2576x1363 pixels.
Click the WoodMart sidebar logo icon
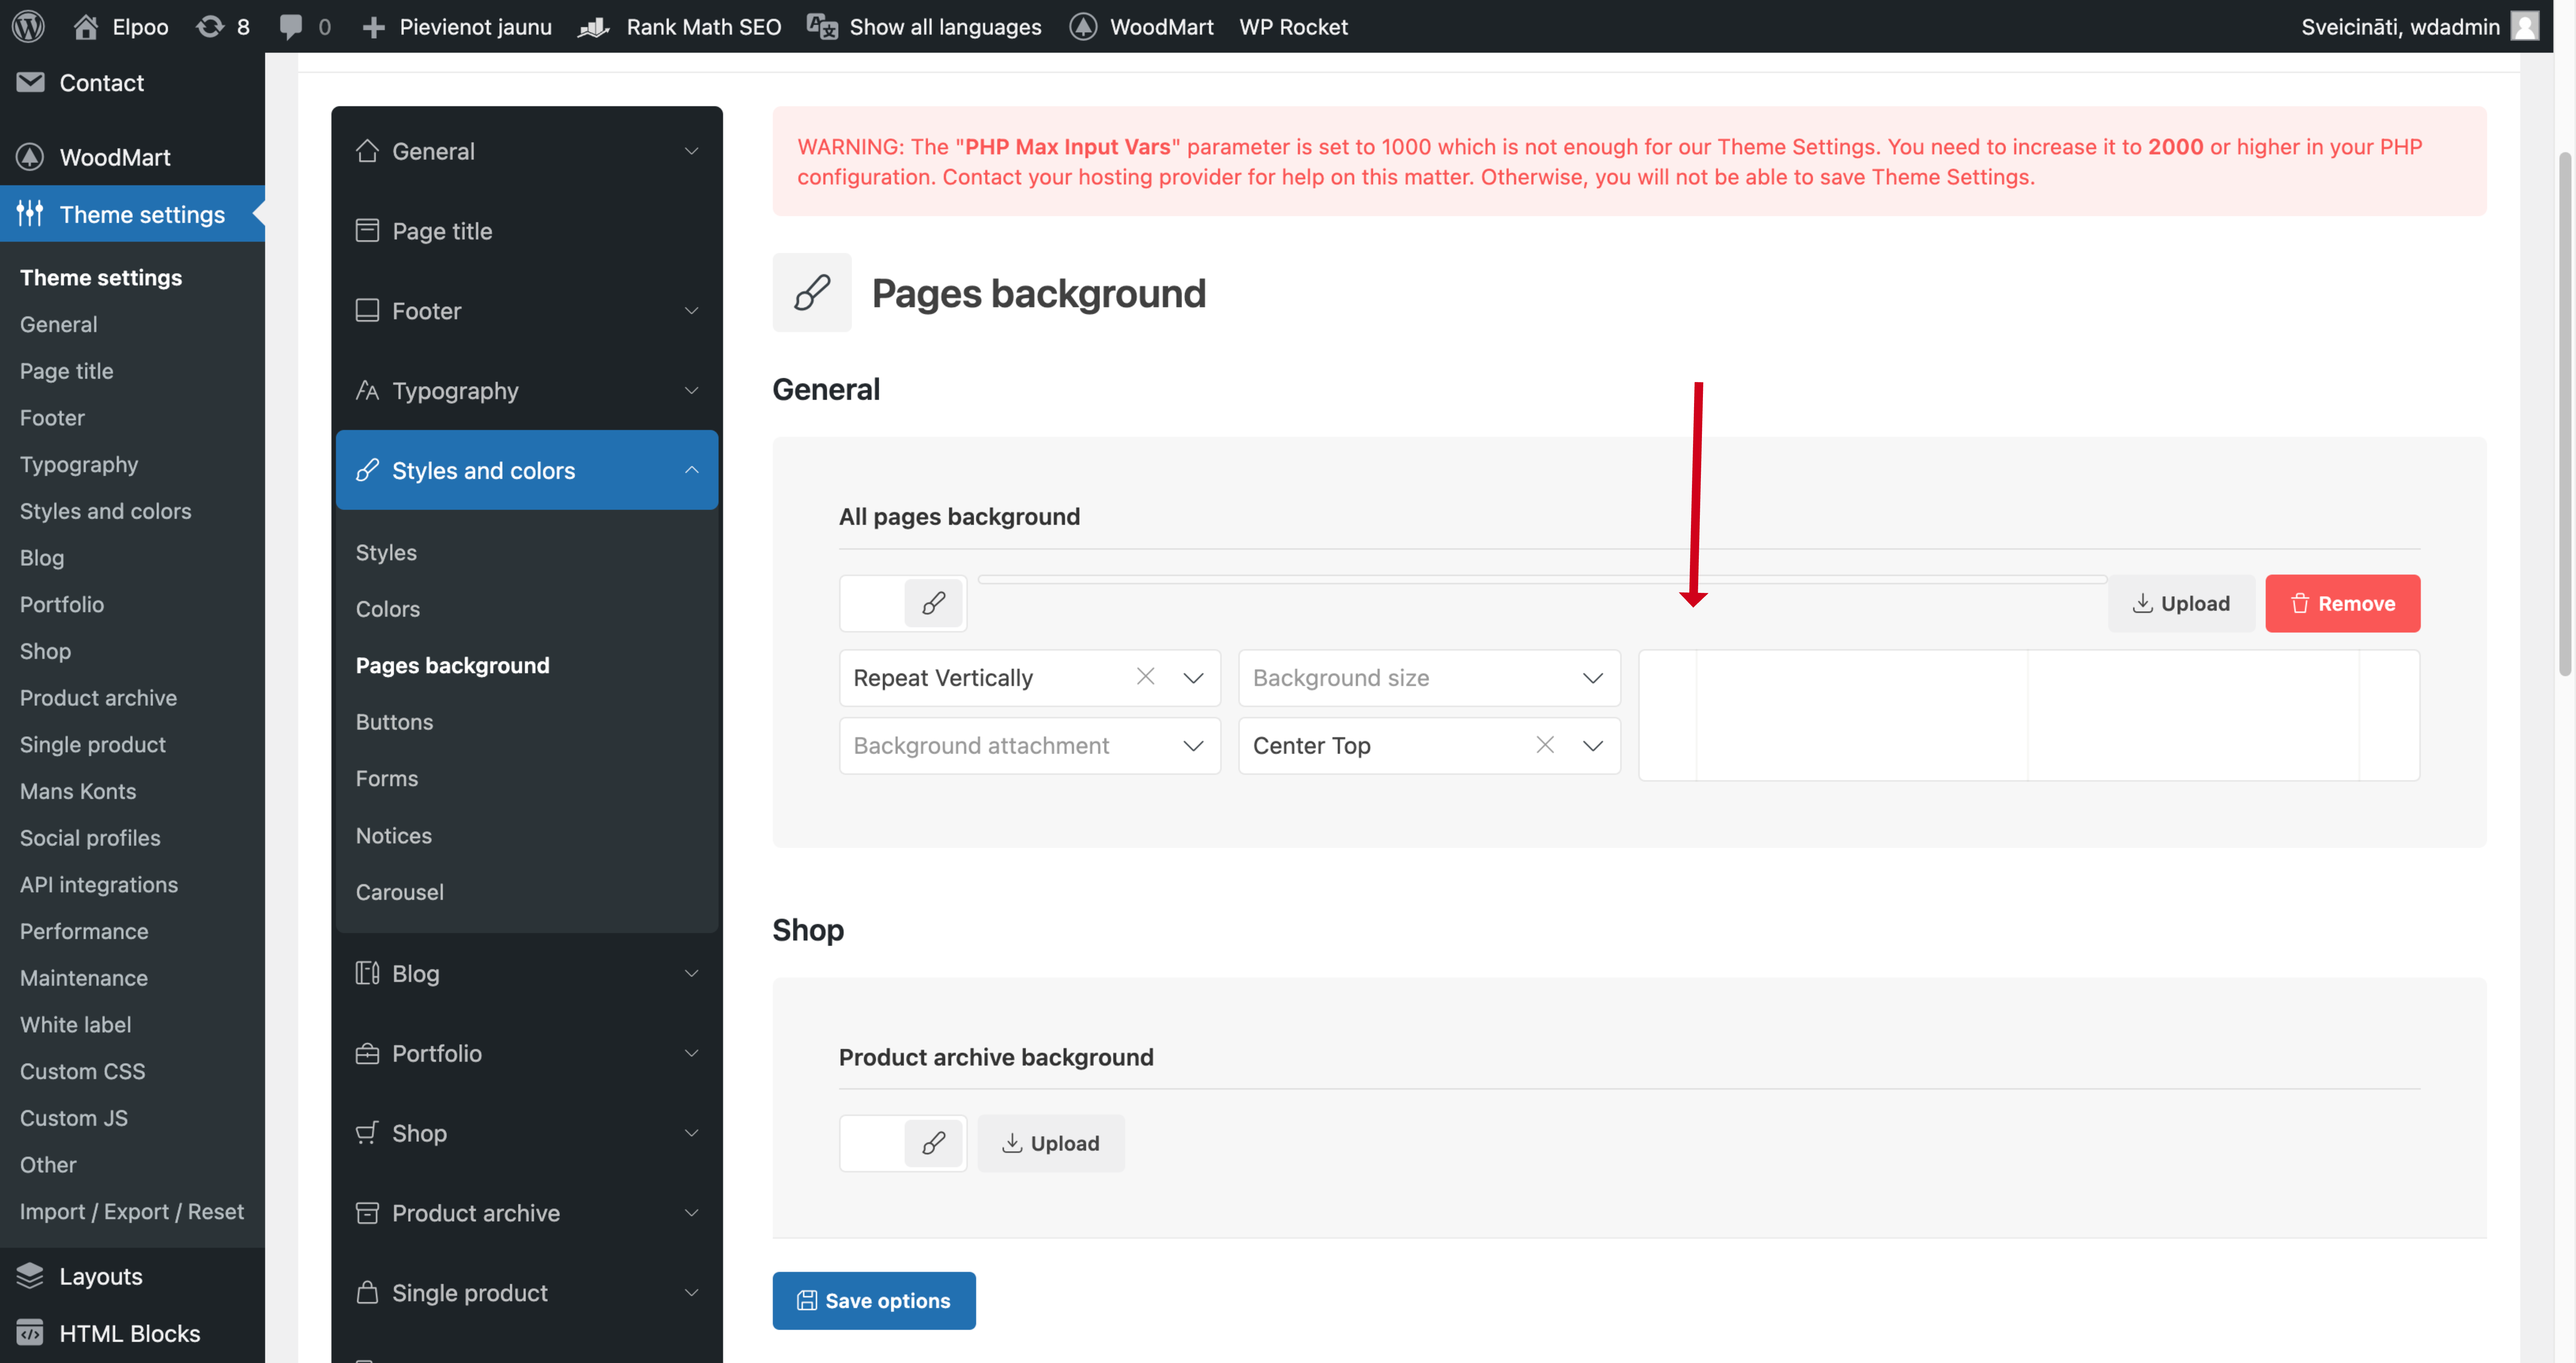[x=30, y=157]
